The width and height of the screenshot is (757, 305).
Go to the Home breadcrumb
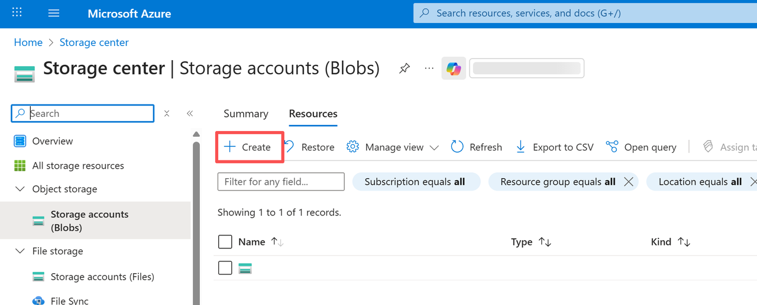(28, 42)
